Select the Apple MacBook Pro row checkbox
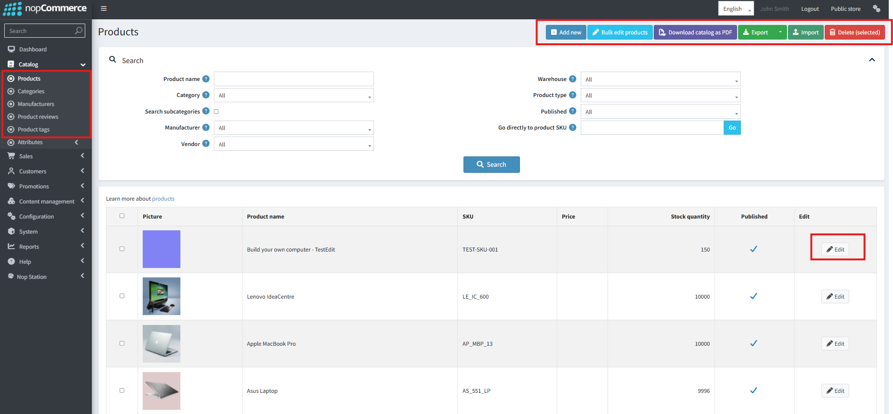This screenshot has width=893, height=414. click(122, 343)
